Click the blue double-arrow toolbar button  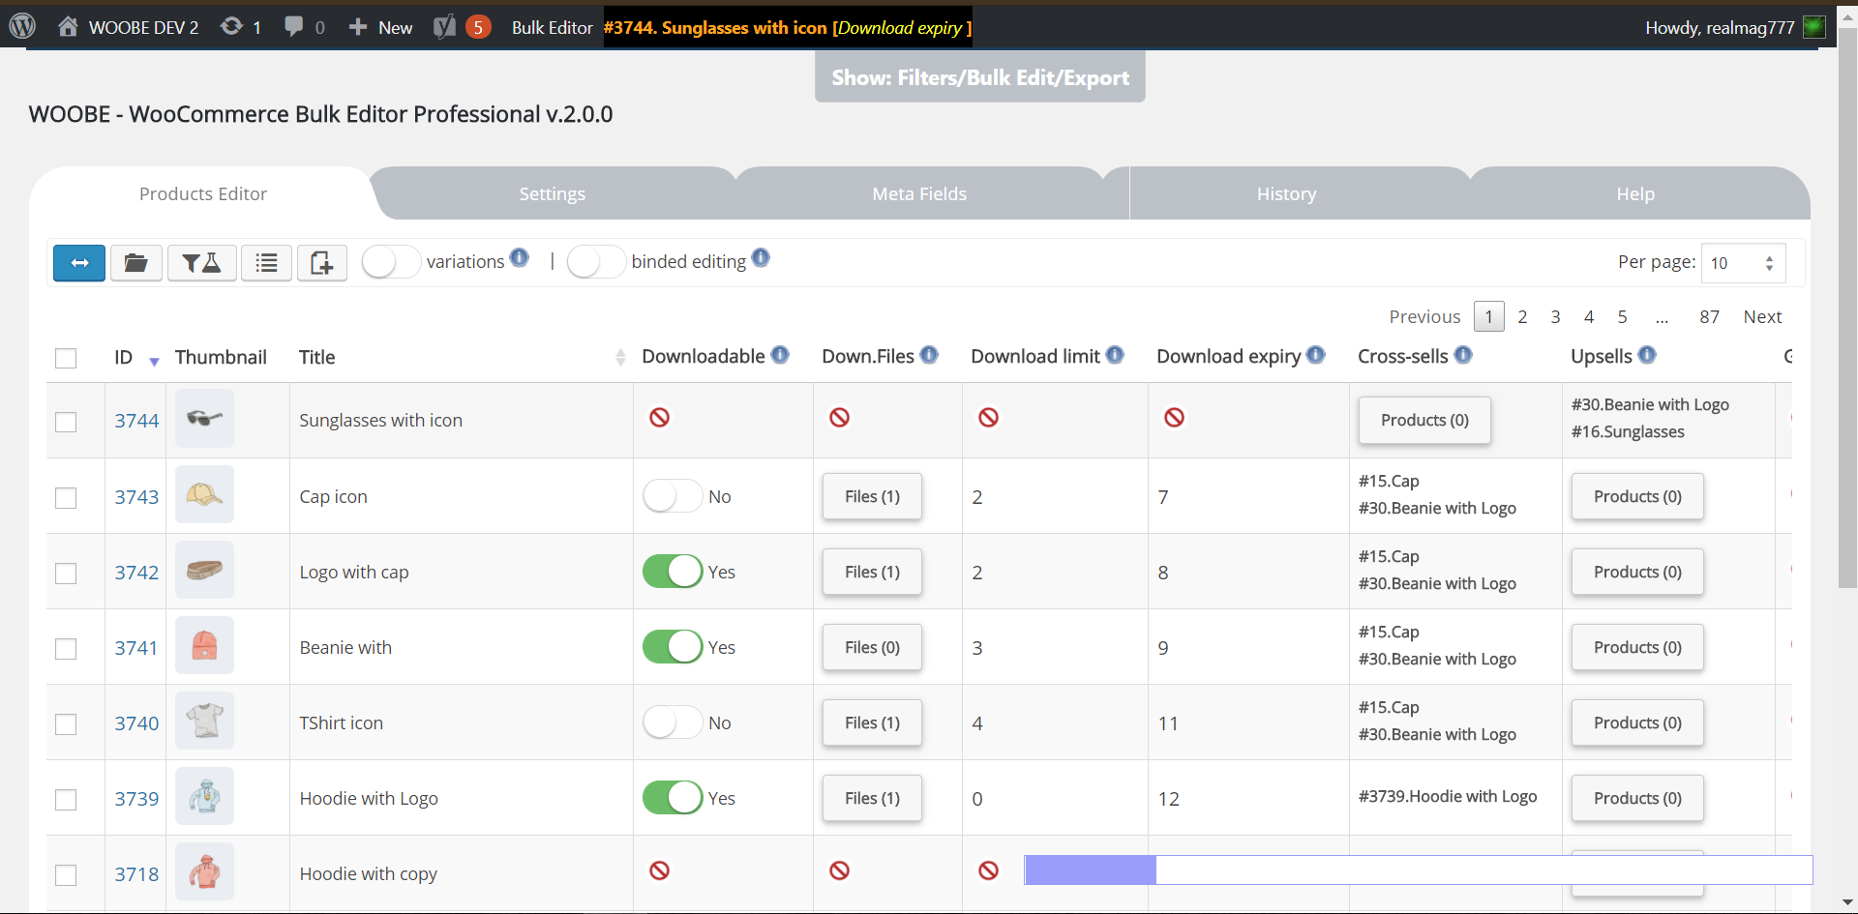(x=79, y=263)
